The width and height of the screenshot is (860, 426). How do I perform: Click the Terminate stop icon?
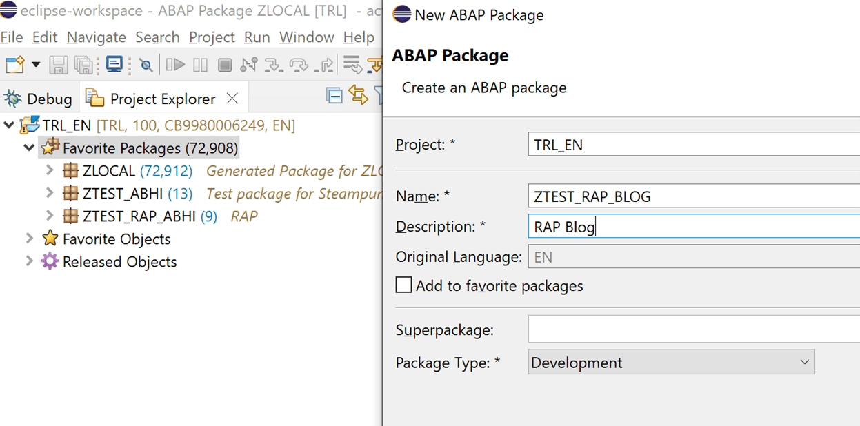[x=225, y=65]
